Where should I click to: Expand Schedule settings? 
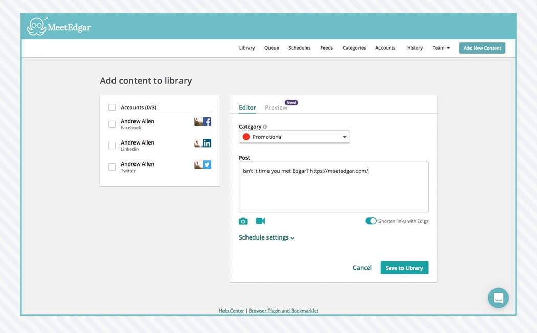click(x=266, y=237)
